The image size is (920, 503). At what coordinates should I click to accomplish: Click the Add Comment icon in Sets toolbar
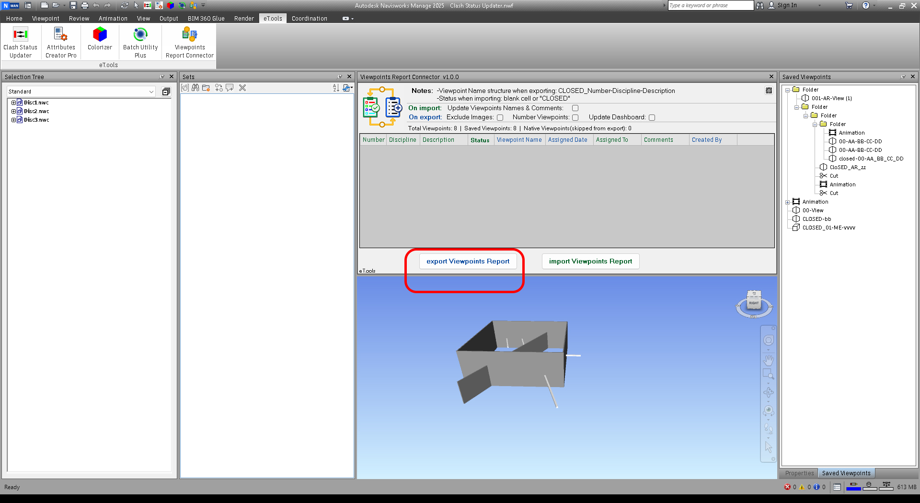230,88
